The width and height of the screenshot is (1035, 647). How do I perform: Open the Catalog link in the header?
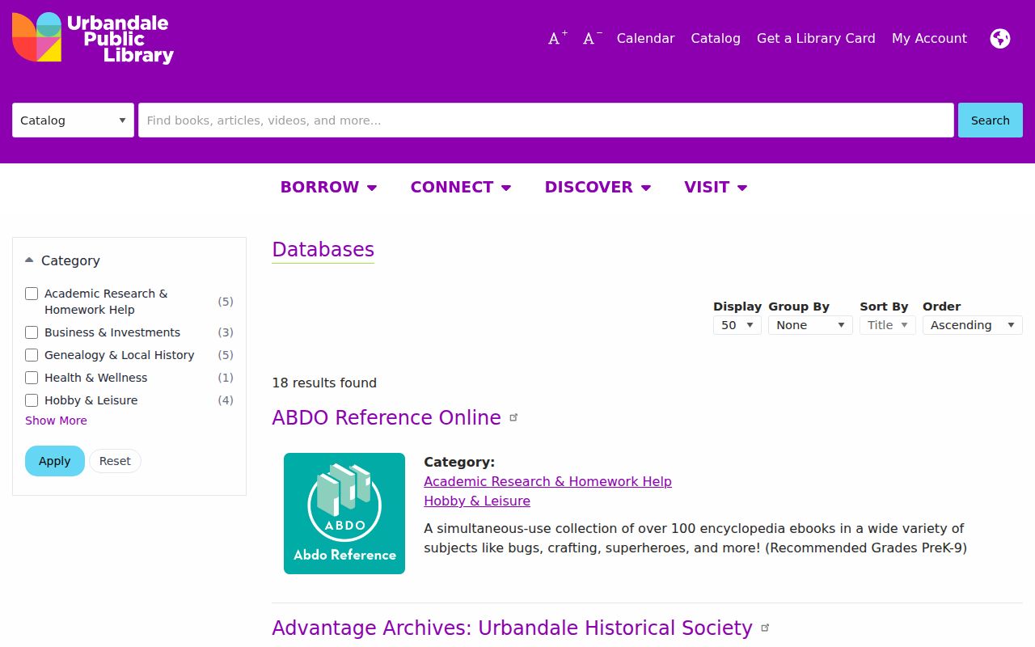(x=716, y=38)
